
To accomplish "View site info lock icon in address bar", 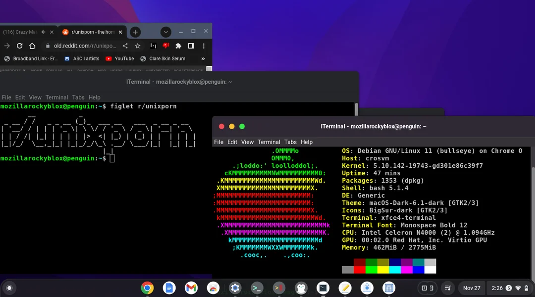I will pyautogui.click(x=48, y=46).
